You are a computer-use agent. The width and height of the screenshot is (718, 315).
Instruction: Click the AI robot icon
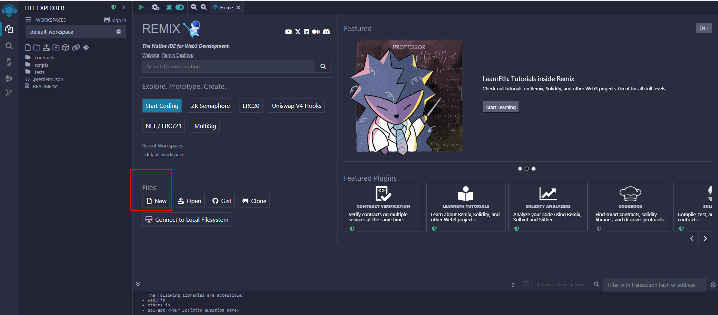tap(169, 7)
